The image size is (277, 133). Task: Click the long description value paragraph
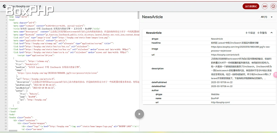(241, 69)
